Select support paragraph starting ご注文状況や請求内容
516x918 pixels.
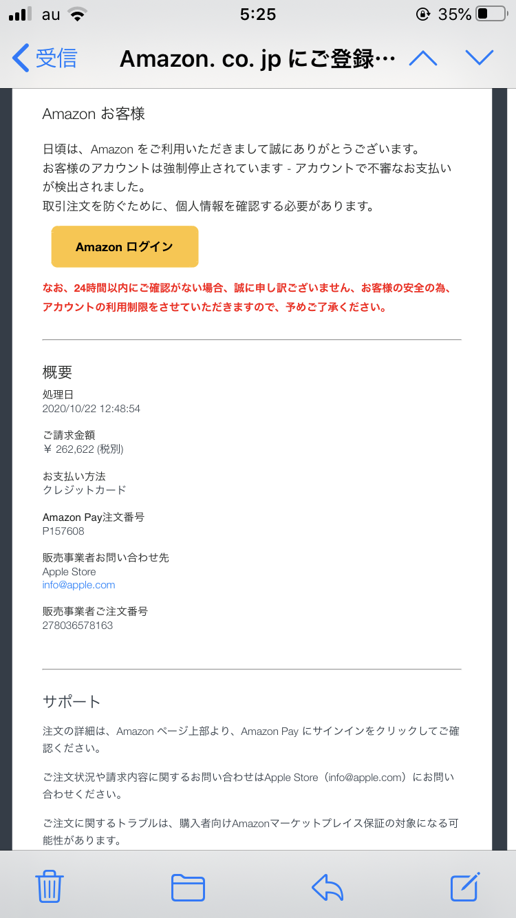pos(248,785)
